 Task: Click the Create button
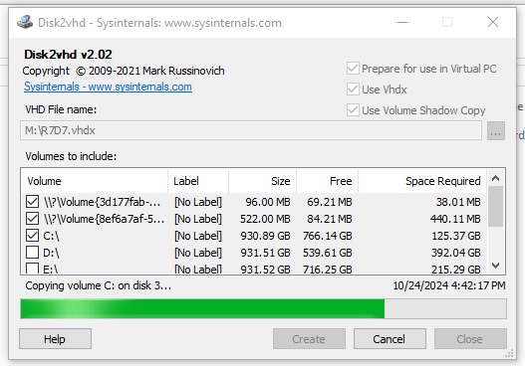click(x=309, y=339)
